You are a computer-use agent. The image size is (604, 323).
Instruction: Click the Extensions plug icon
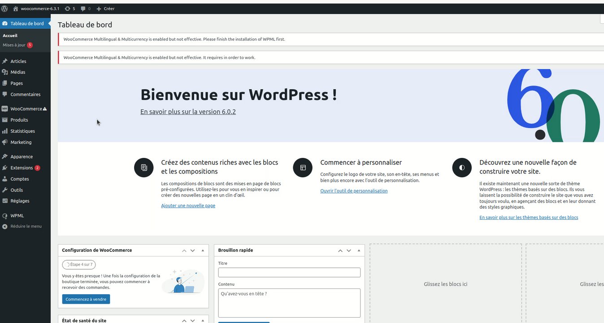[5, 168]
